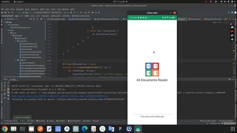
Task: Open the Terminal tool window
Action: 40,121
